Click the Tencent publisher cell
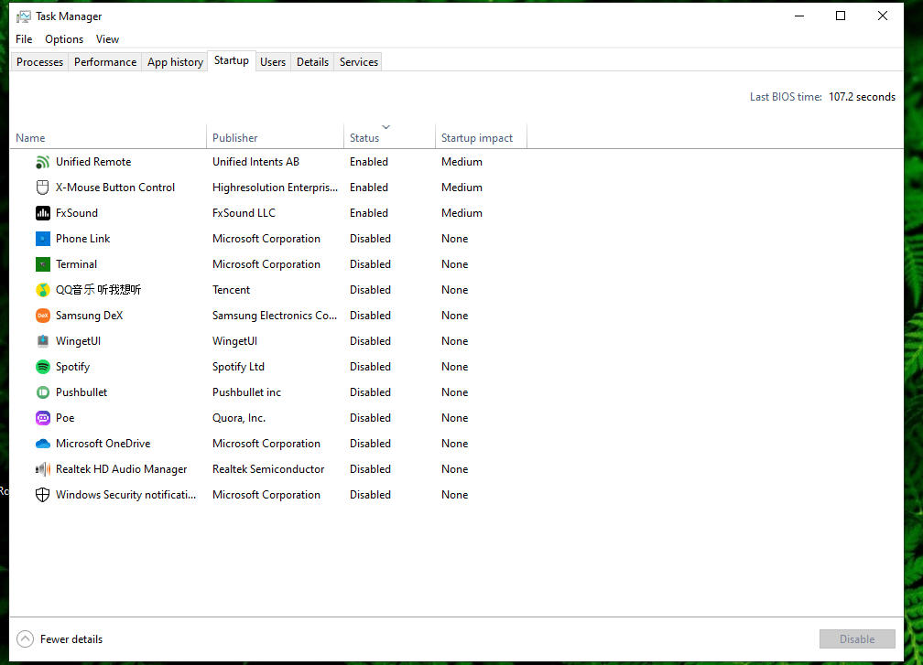This screenshot has width=923, height=665. [232, 290]
